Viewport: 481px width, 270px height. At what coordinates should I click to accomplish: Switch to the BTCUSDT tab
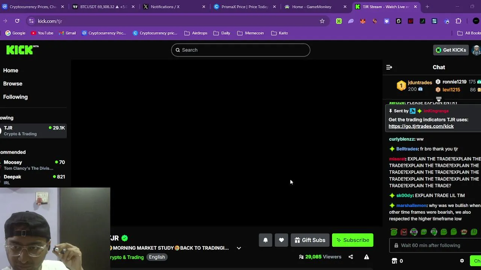(x=103, y=7)
